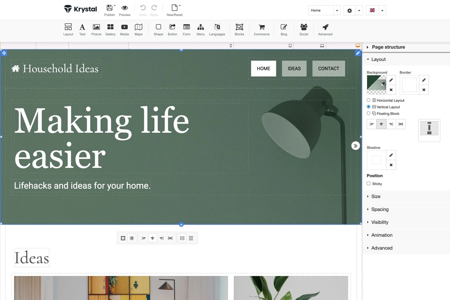
Task: Open the Gallery tool
Action: pyautogui.click(x=110, y=29)
